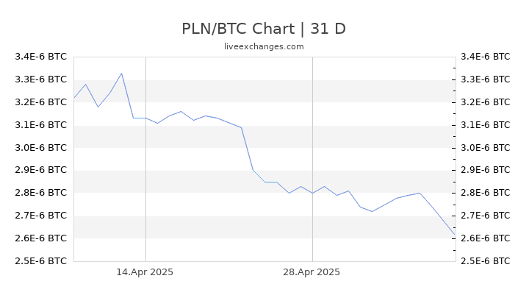Click the right 3.1E-6 BTC axis label
529x298 pixels.
click(486, 125)
